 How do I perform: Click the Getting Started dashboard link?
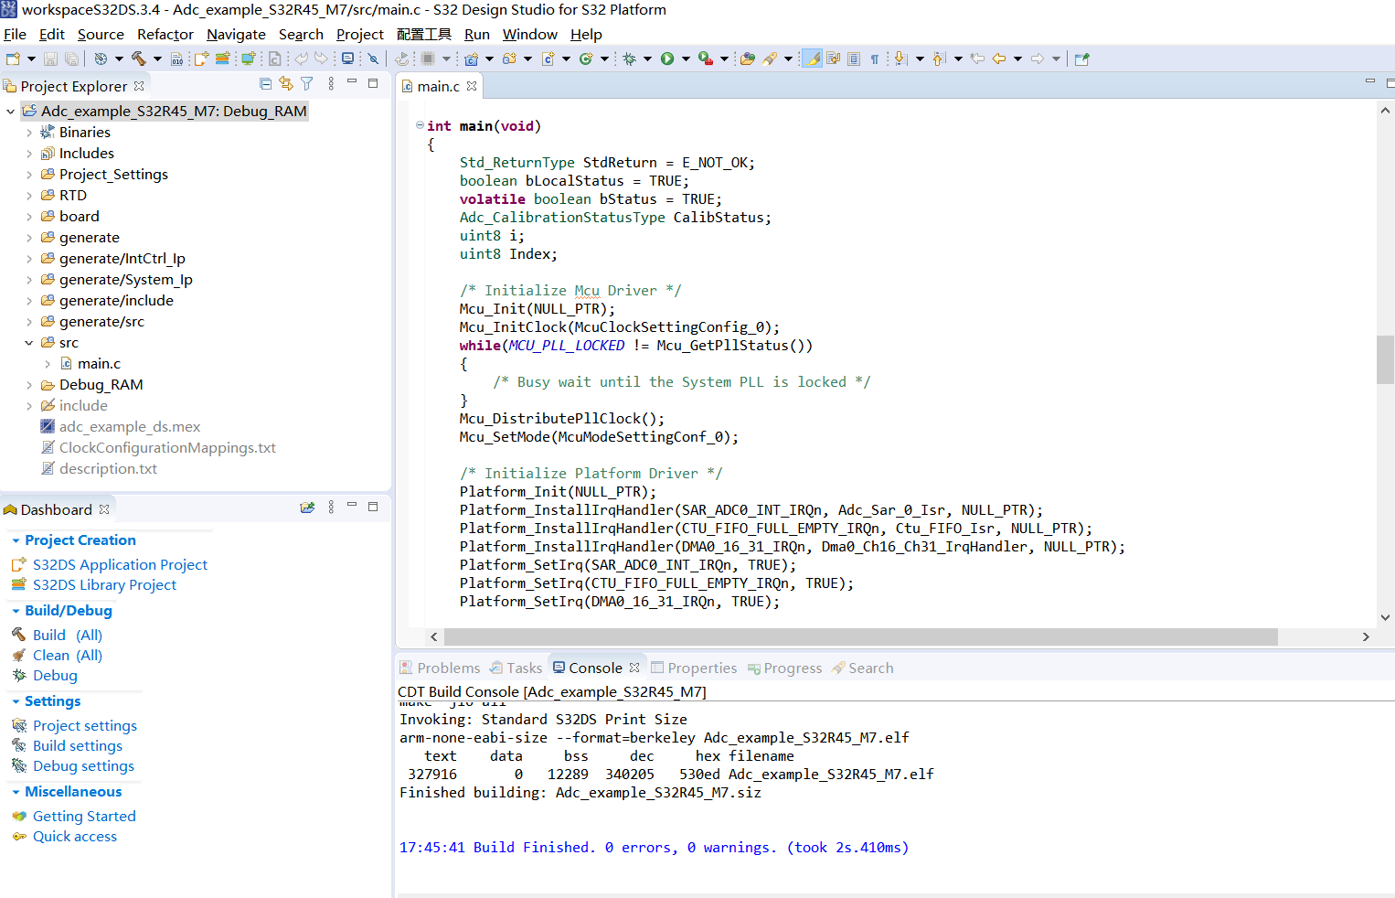click(x=84, y=817)
